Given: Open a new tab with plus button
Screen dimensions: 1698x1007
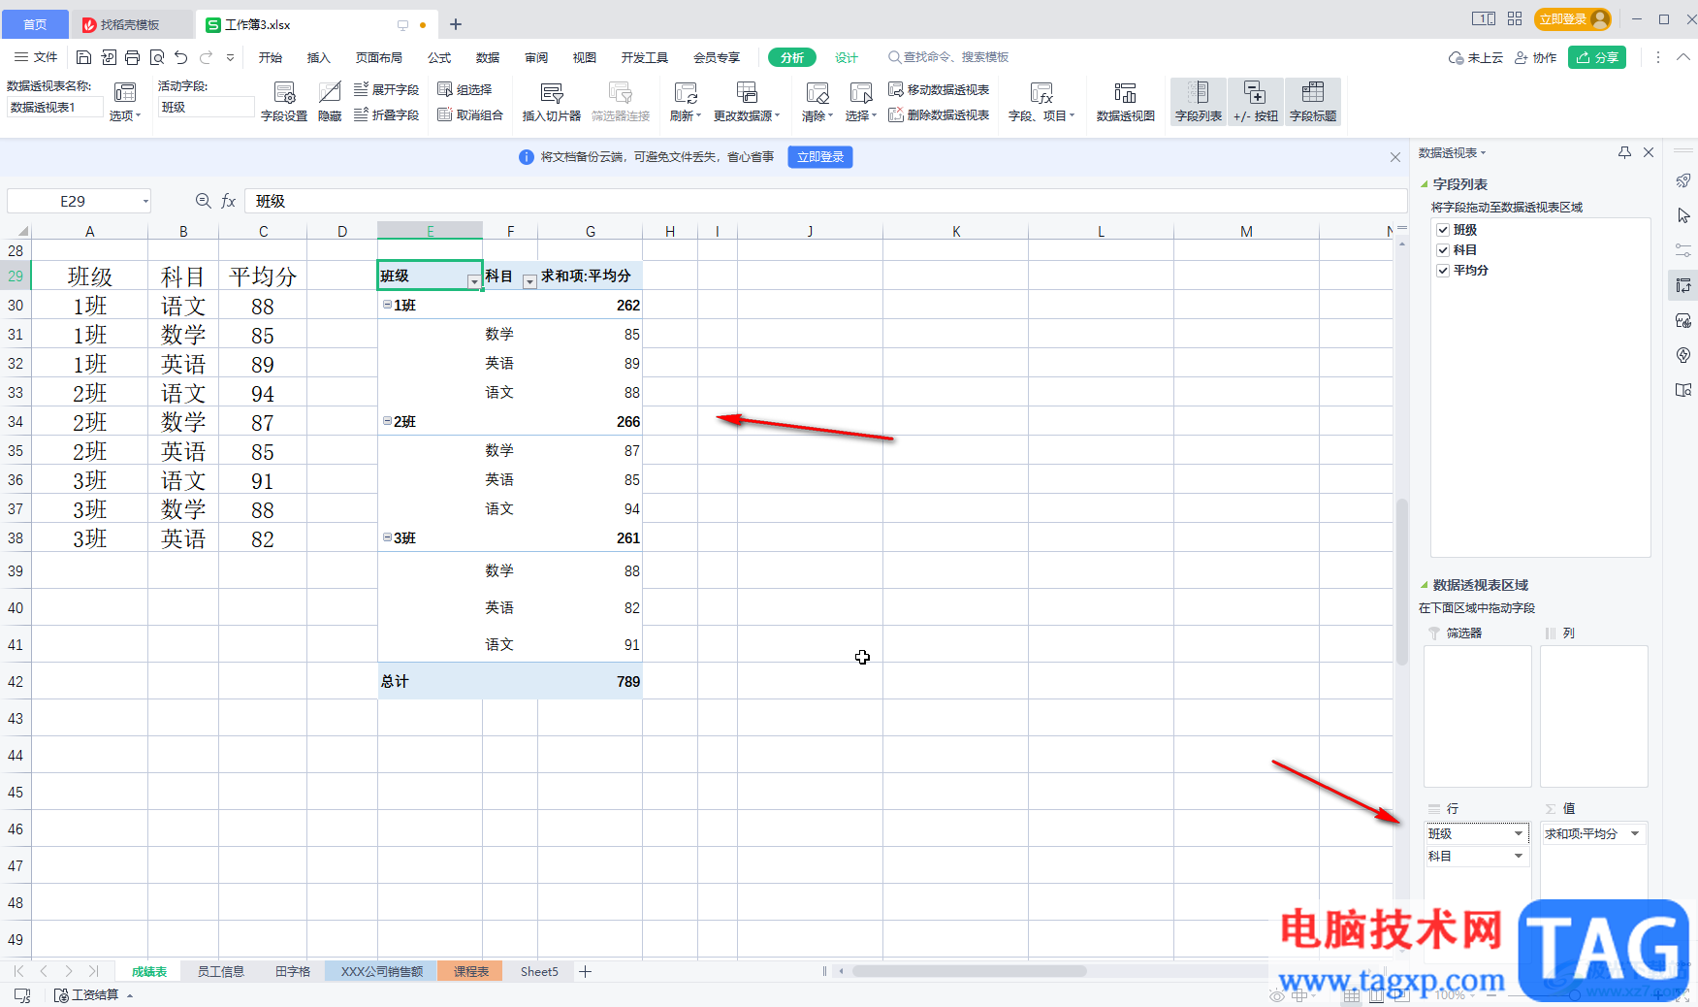Looking at the screenshot, I should click(456, 24).
